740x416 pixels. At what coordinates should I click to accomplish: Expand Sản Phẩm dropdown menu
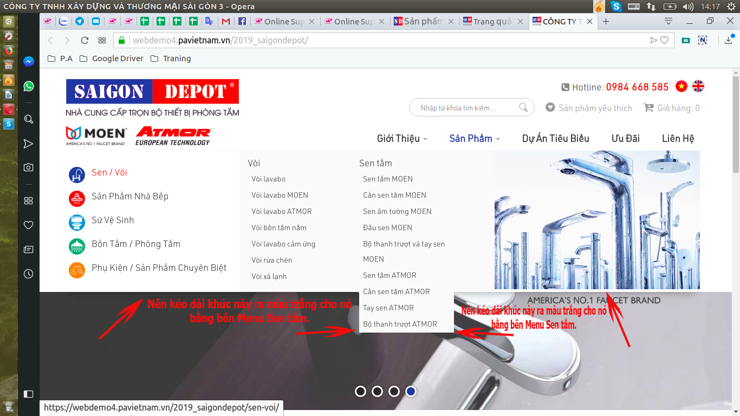[475, 138]
